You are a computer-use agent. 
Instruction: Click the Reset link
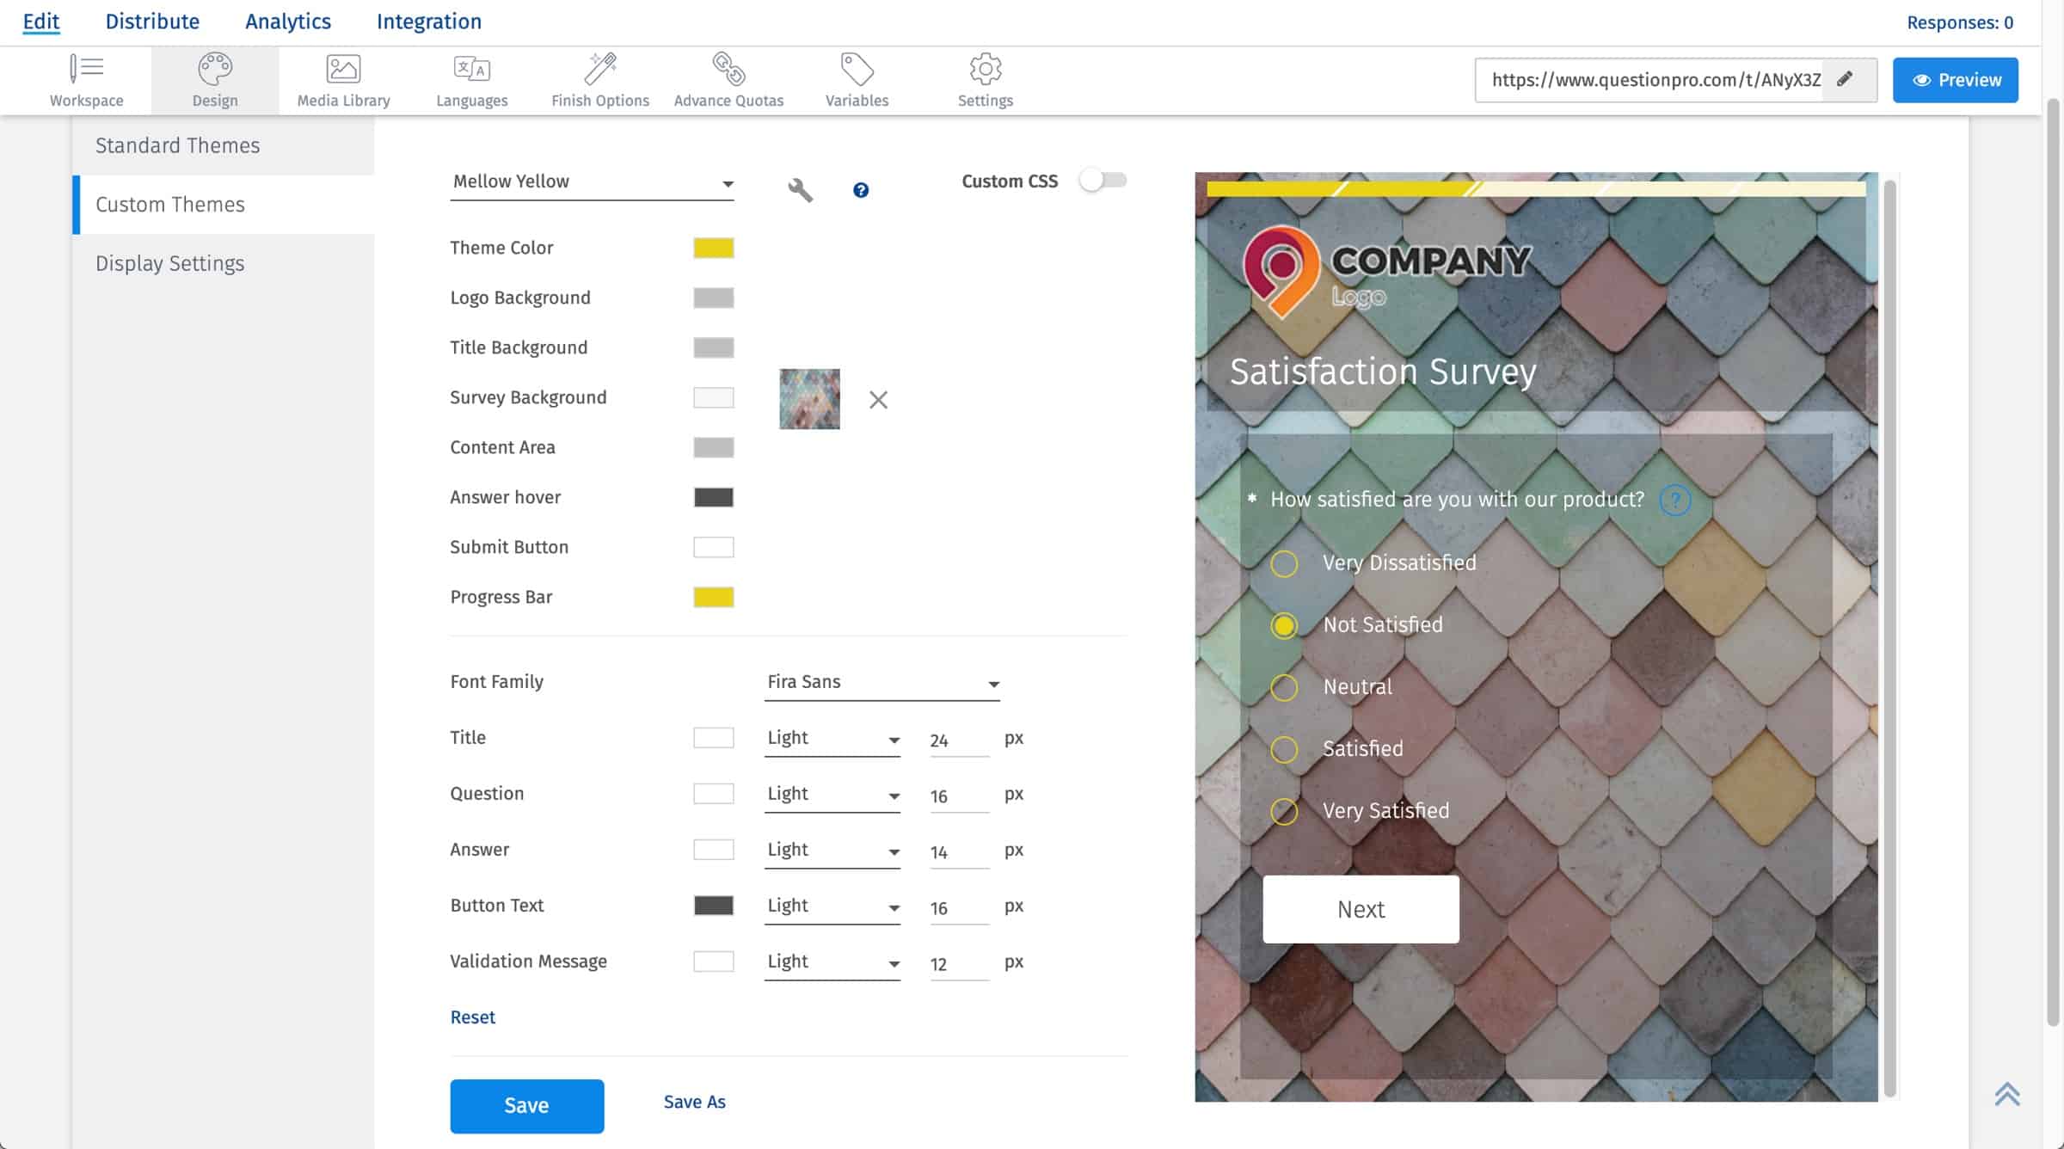click(472, 1017)
